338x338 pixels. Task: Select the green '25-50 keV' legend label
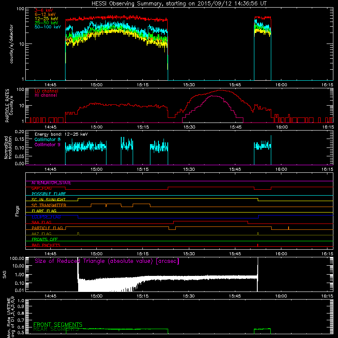coord(46,23)
